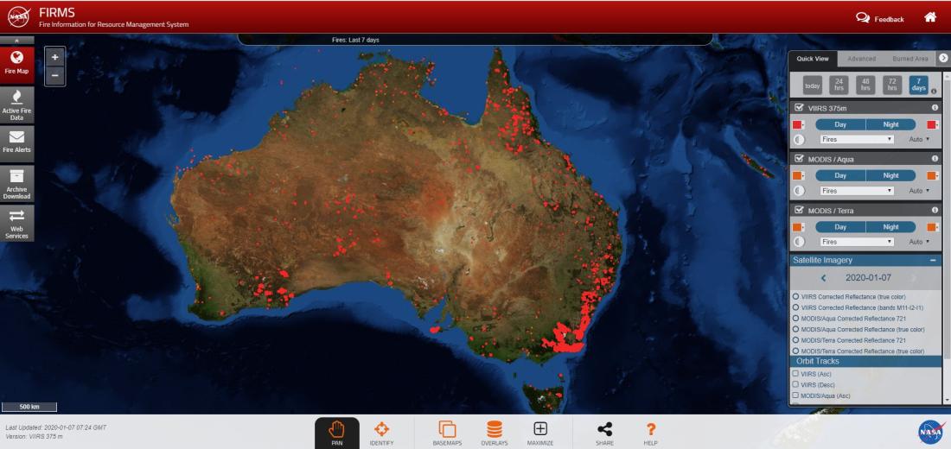Open MODIS / Aqua Fires dropdown

click(x=857, y=190)
